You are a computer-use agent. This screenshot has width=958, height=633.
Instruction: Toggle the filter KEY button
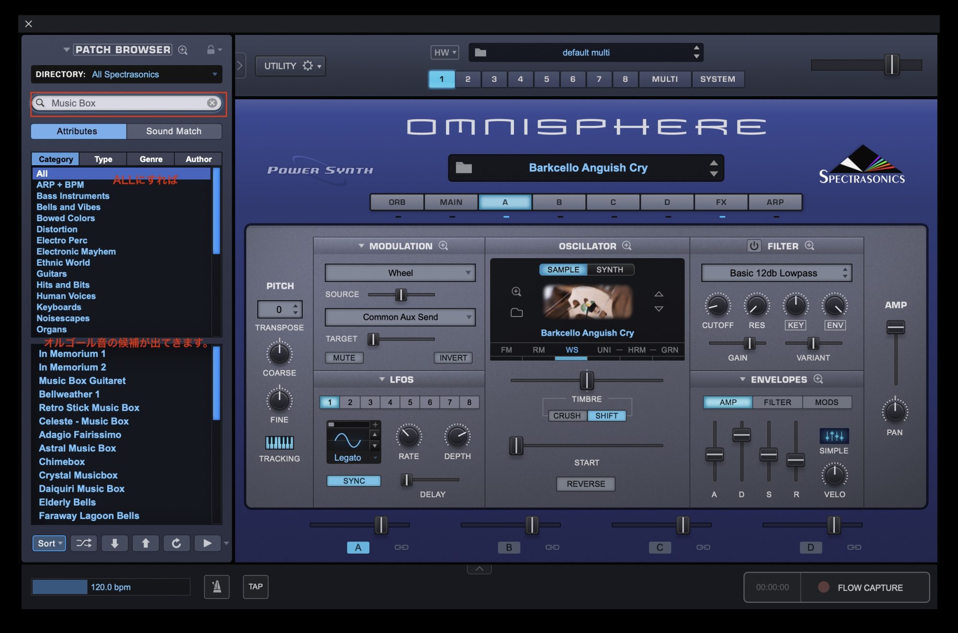(x=796, y=325)
